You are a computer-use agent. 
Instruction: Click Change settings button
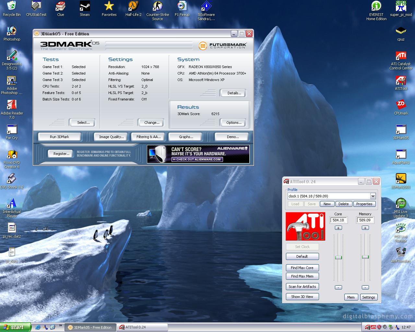(152, 123)
